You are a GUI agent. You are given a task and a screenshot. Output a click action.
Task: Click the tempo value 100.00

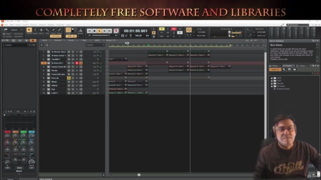[138, 35]
